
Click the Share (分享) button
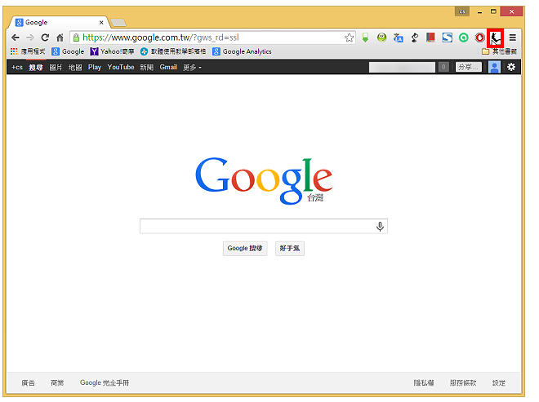tap(469, 67)
